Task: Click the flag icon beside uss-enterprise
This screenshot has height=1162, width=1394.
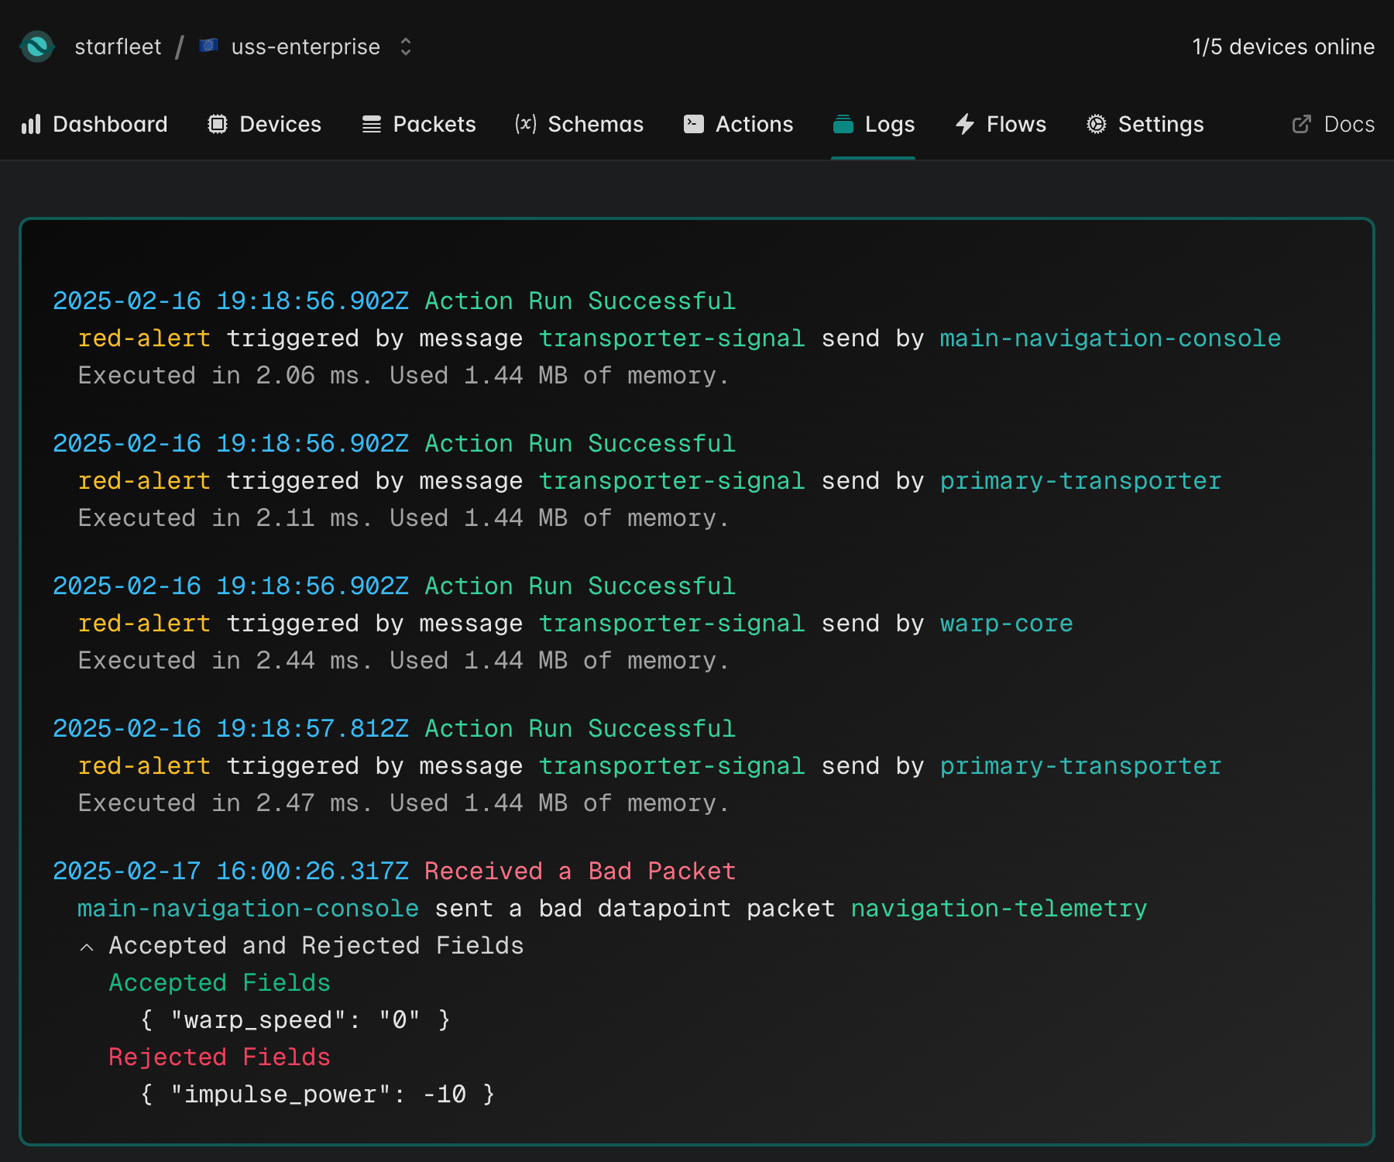Action: (208, 46)
